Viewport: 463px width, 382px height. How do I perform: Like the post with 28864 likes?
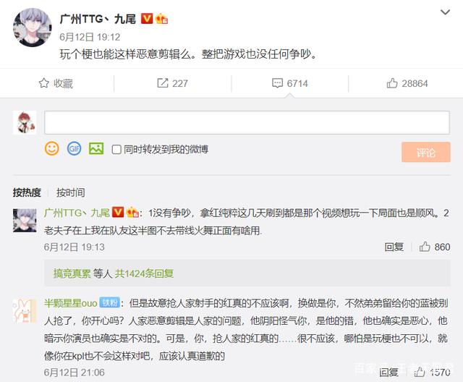click(x=407, y=83)
